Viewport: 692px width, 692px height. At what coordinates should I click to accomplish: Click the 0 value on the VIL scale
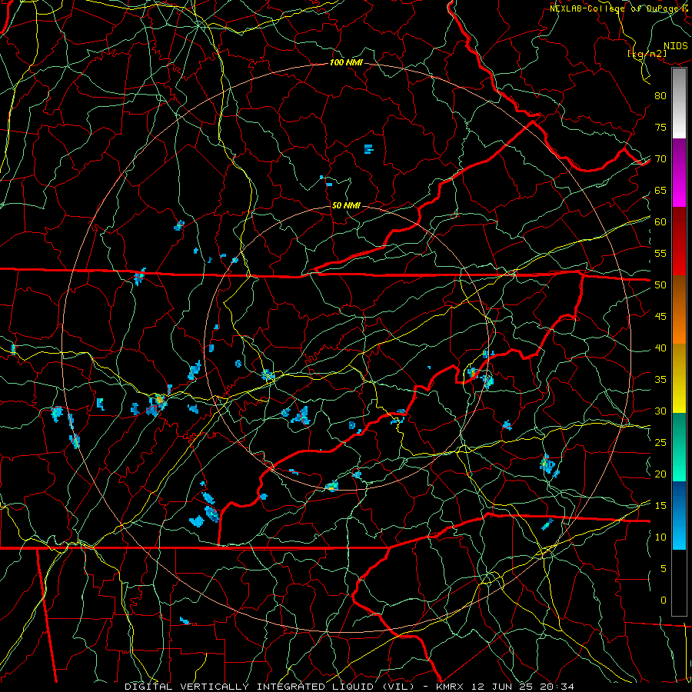click(x=664, y=601)
